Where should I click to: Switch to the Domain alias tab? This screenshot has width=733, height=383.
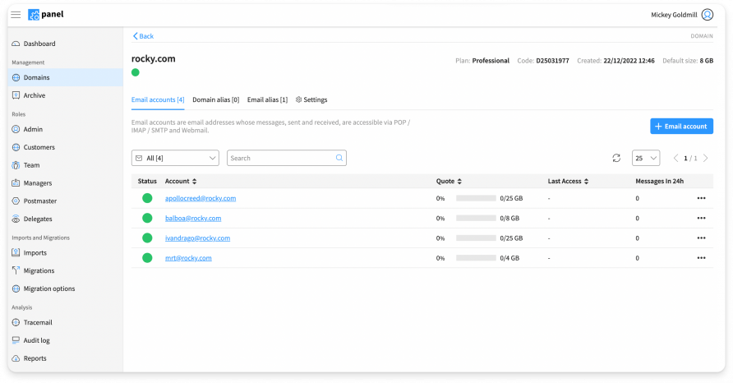pyautogui.click(x=215, y=99)
